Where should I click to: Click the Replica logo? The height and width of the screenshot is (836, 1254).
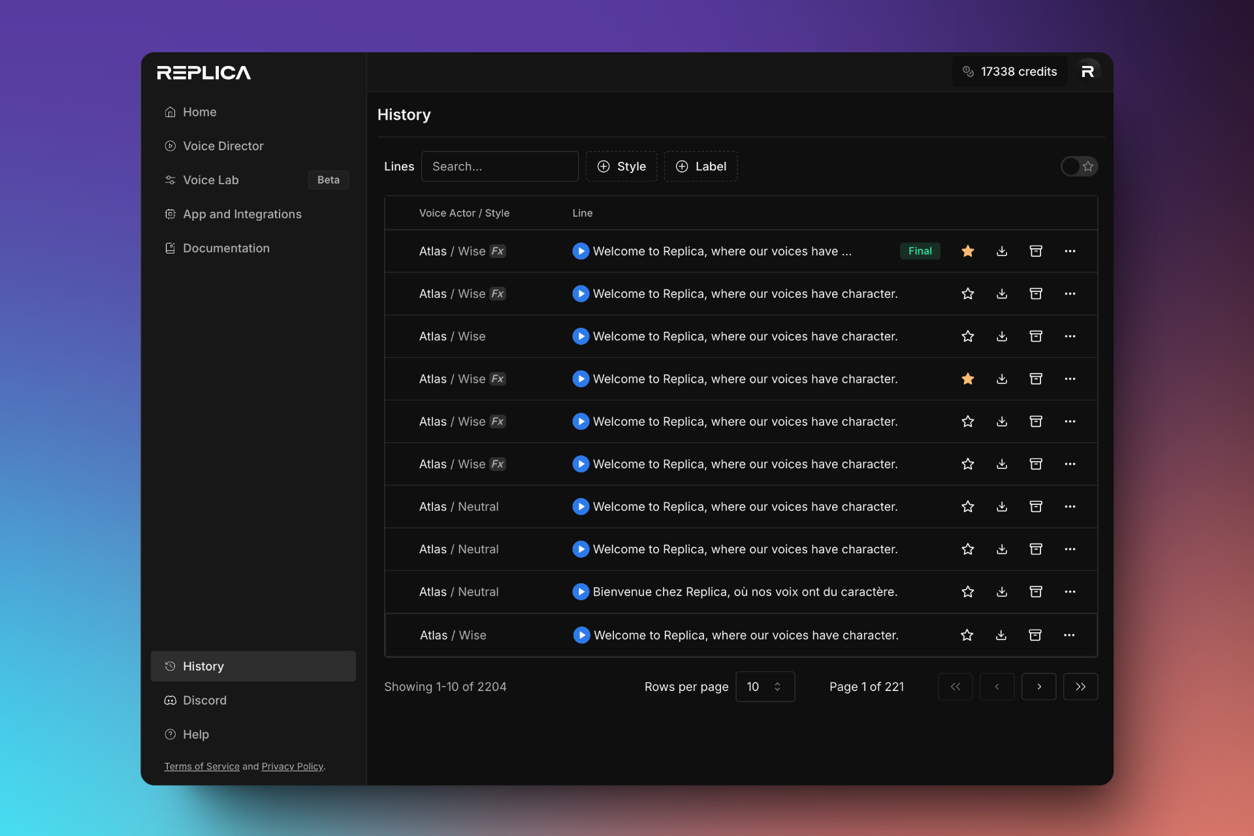pyautogui.click(x=204, y=72)
